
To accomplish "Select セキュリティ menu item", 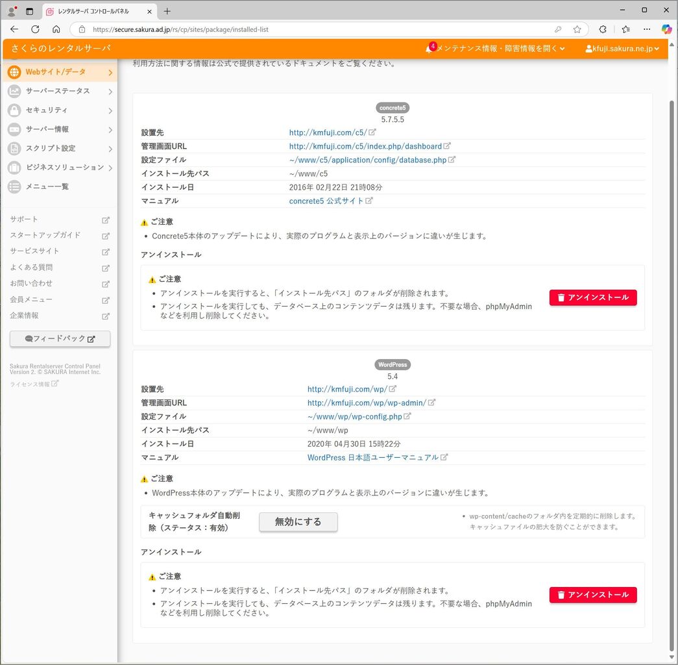I will click(60, 110).
